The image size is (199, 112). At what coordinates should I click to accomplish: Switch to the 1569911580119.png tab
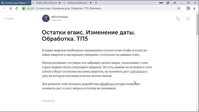click(47, 3)
